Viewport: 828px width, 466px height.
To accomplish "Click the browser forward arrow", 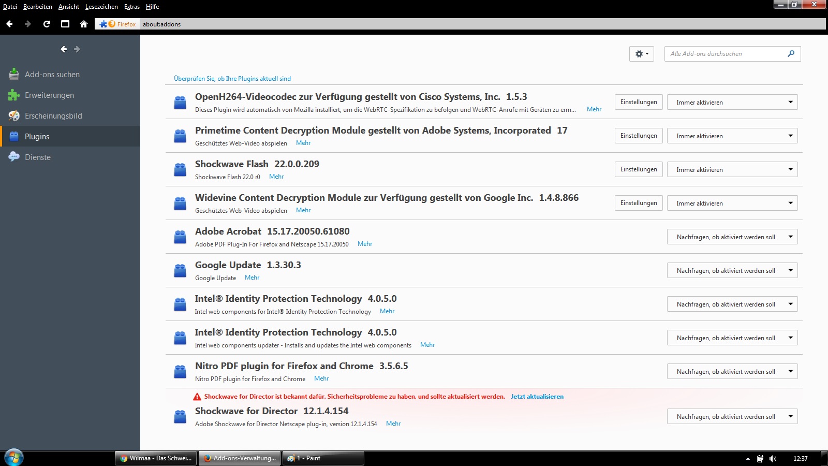I will tap(28, 24).
